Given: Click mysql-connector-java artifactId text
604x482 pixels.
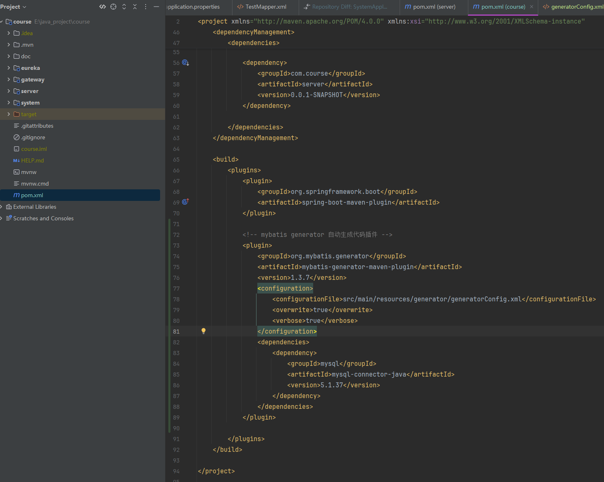Looking at the screenshot, I should coord(369,375).
